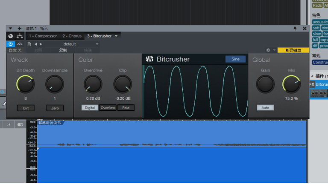Image resolution: width=328 pixels, height=184 pixels.
Task: Expand arrow next to settings gear
Action: pyautogui.click(x=274, y=50)
